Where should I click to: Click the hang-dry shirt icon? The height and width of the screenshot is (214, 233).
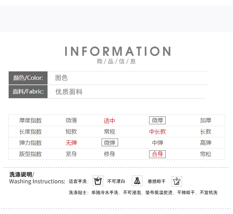pos(176,181)
